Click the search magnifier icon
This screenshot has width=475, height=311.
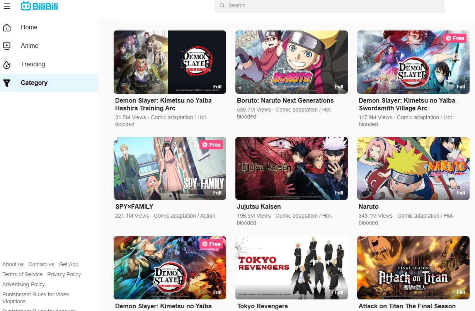pyautogui.click(x=222, y=6)
